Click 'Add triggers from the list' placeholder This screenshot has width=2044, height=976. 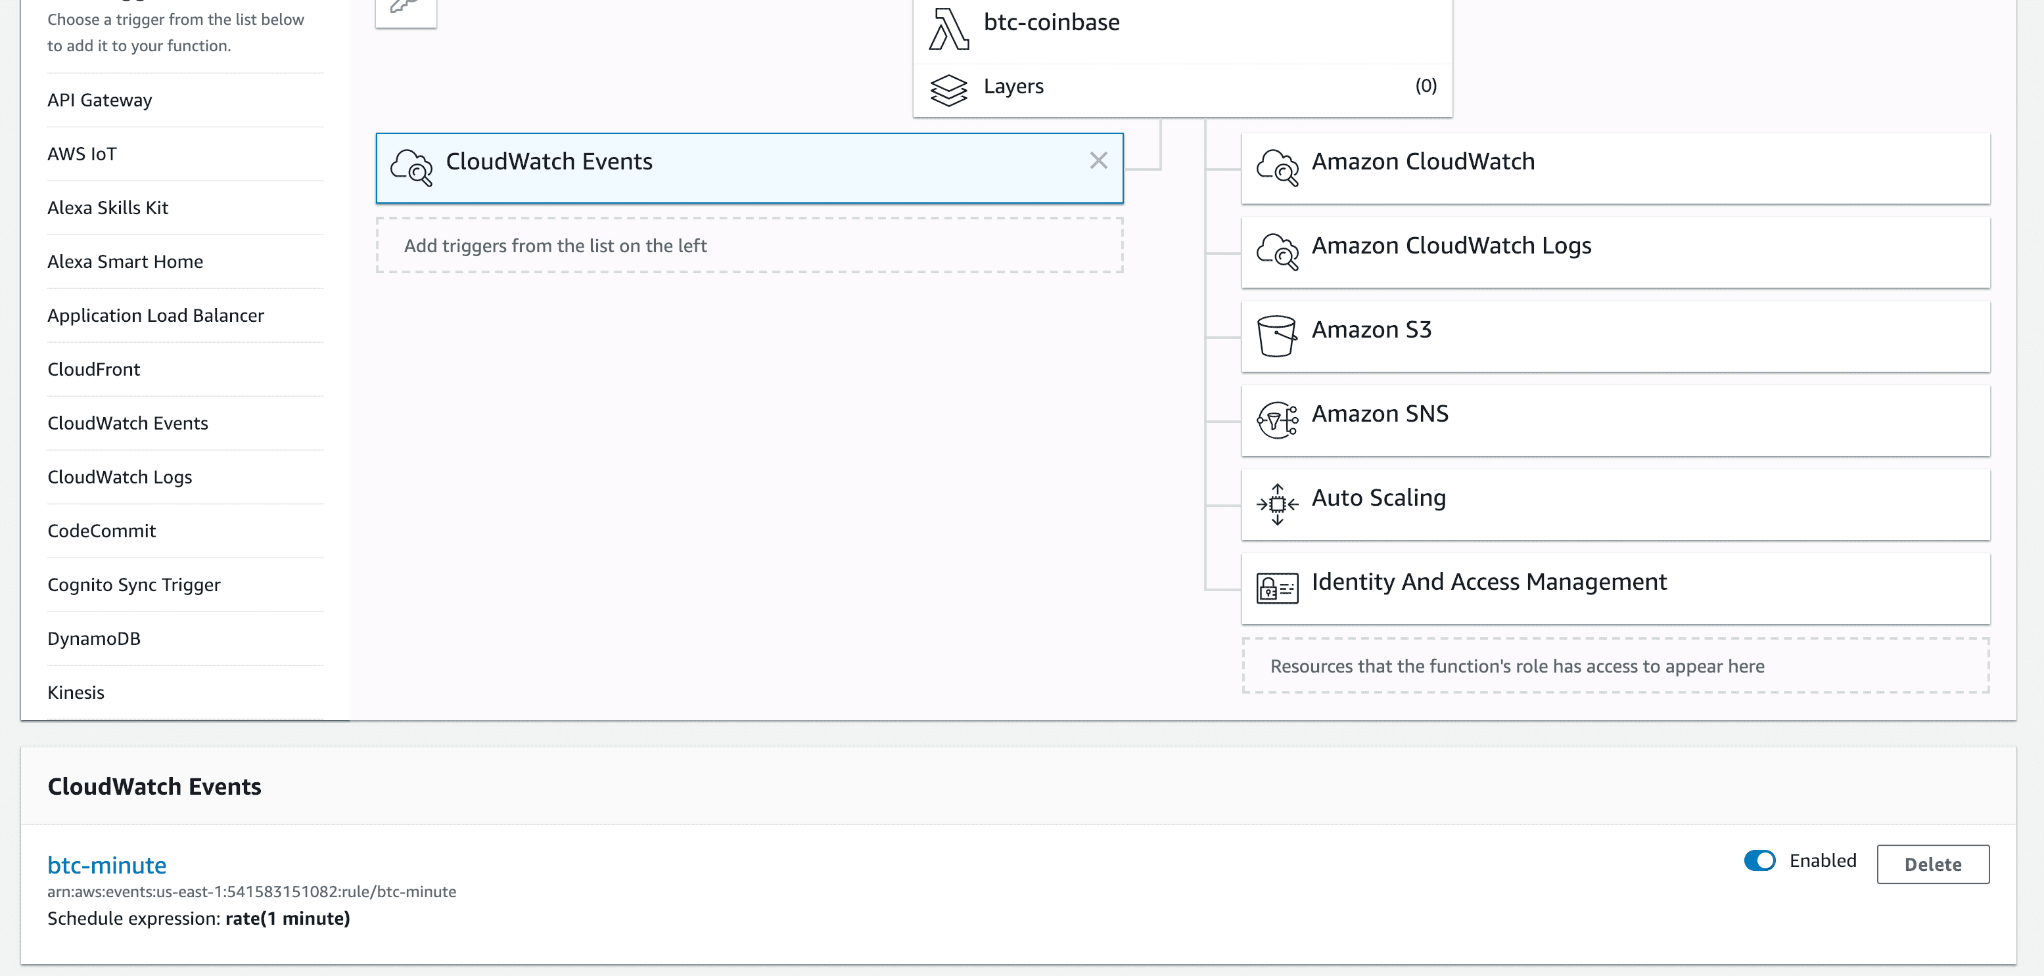click(x=749, y=246)
